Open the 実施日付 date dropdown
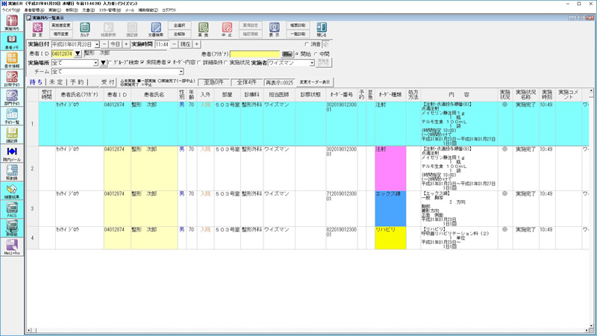Screen dimensions: 597x336 (x=97, y=45)
